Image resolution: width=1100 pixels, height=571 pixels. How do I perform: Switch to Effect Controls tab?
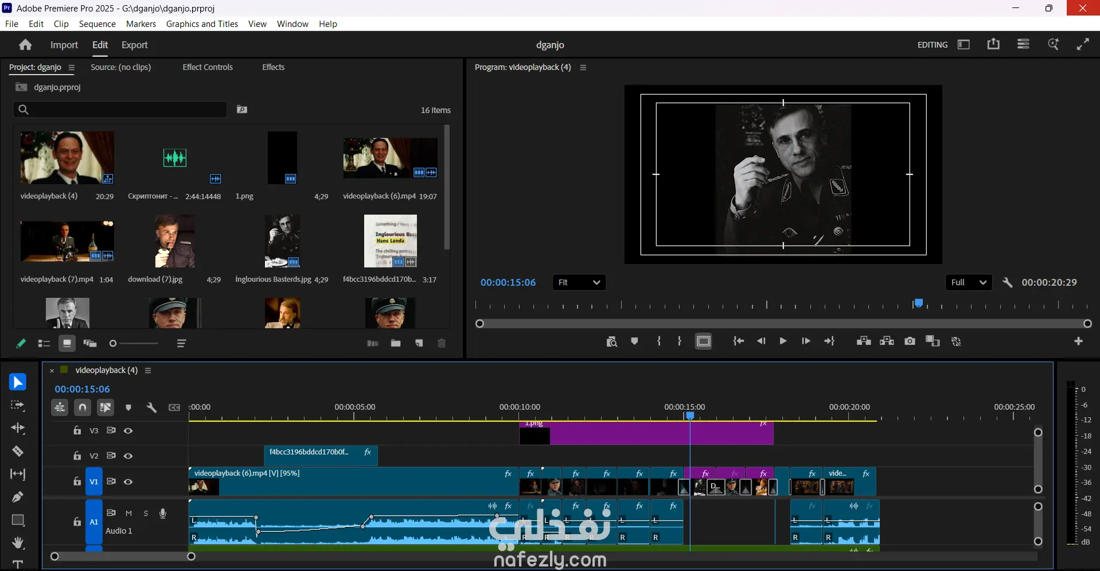coord(208,67)
